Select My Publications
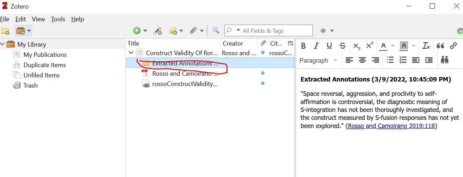 [45, 54]
